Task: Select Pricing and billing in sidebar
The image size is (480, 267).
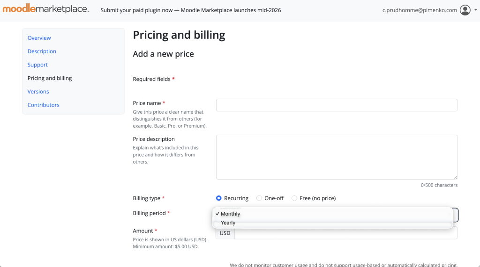Action: tap(50, 78)
